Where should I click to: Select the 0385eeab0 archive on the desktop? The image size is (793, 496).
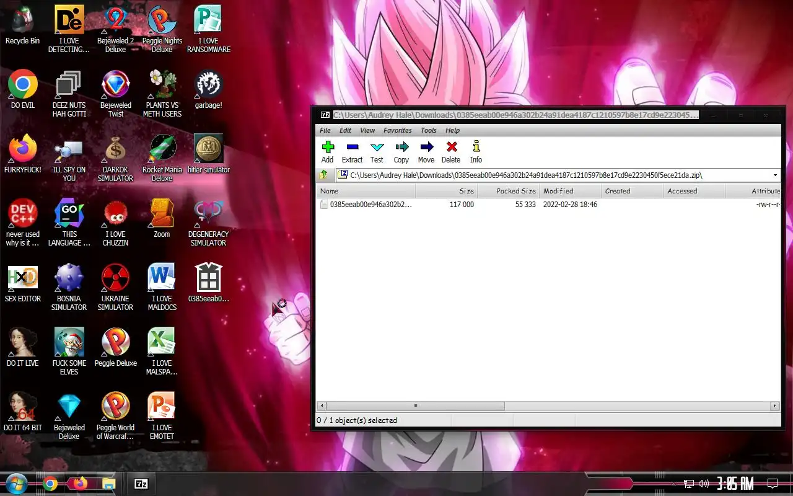[x=208, y=283]
